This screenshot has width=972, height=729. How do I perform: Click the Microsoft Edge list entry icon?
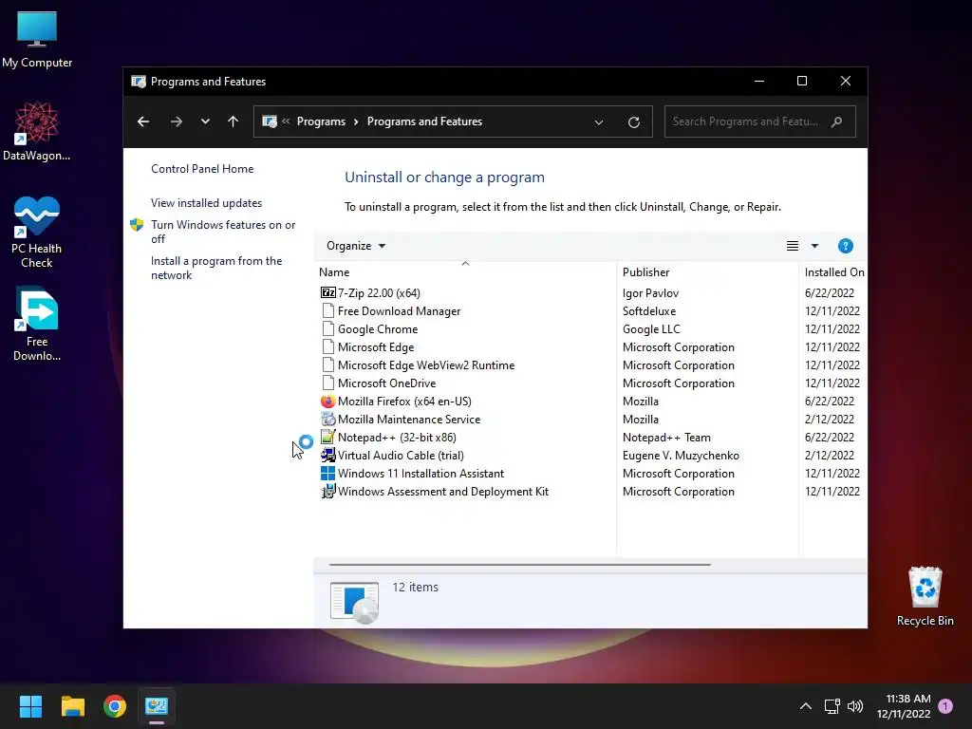tap(327, 346)
